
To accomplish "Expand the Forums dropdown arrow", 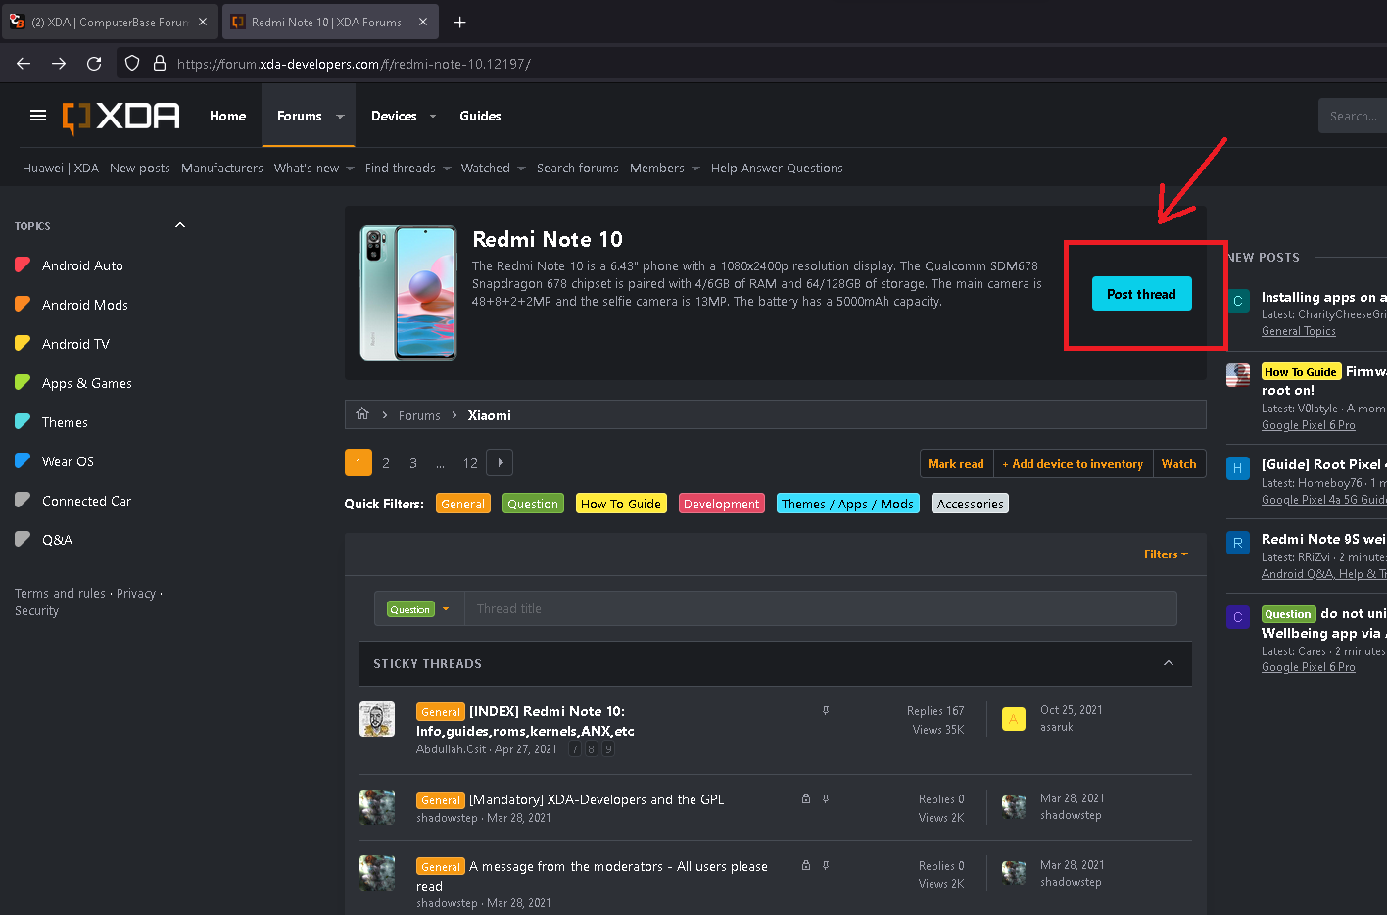I will click(x=341, y=117).
